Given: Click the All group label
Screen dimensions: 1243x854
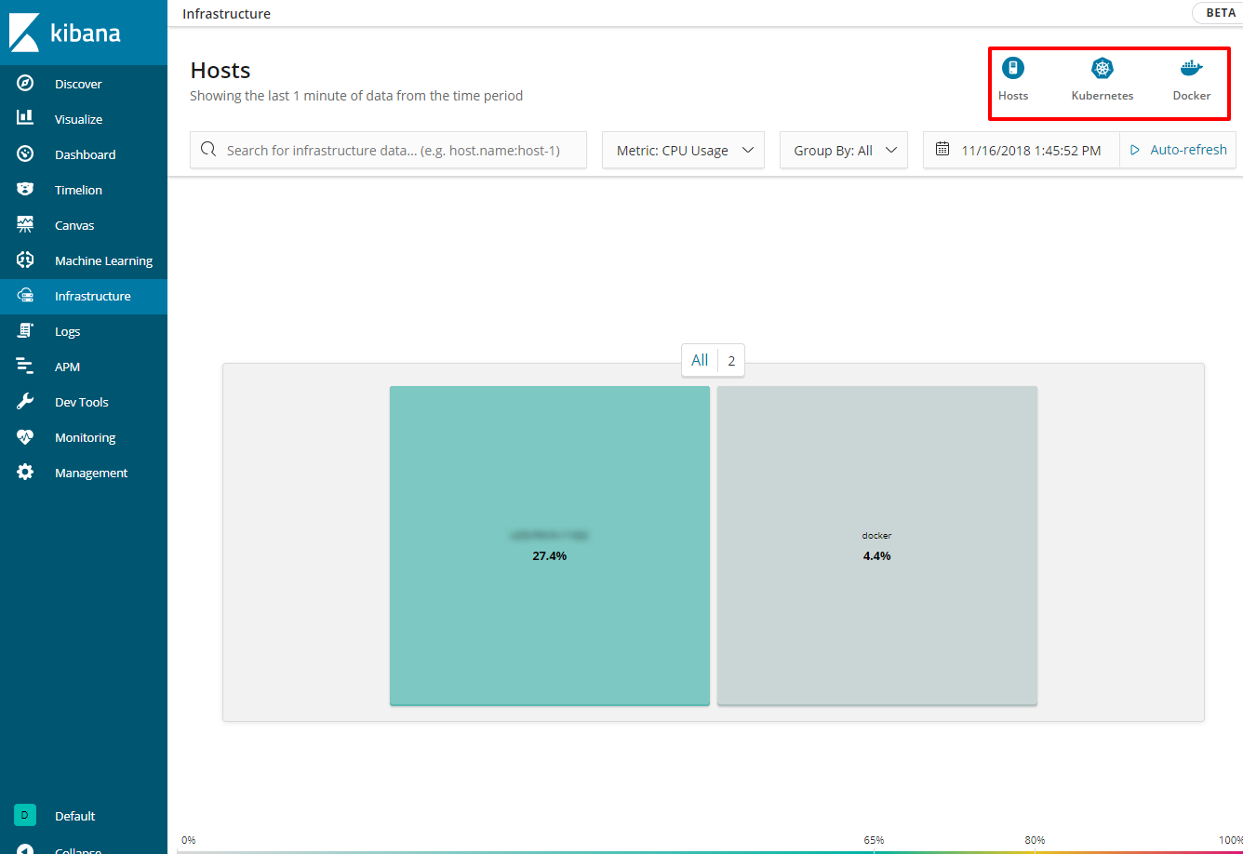Looking at the screenshot, I should click(x=700, y=360).
